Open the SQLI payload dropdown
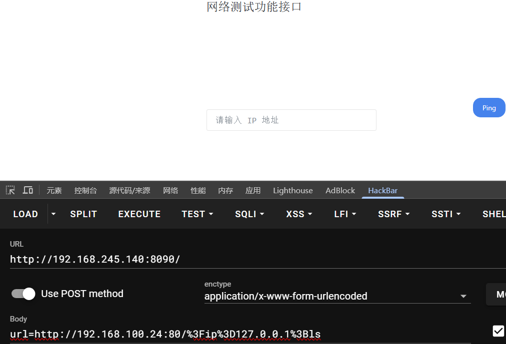 point(249,214)
